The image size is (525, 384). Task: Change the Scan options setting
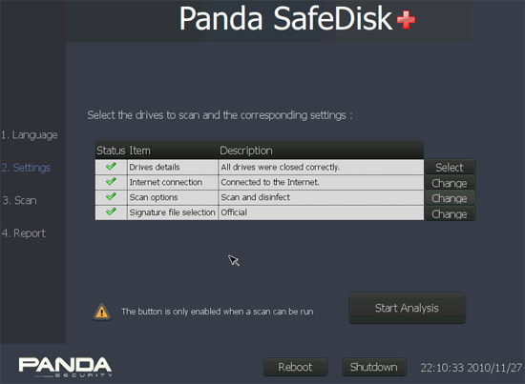click(x=450, y=198)
